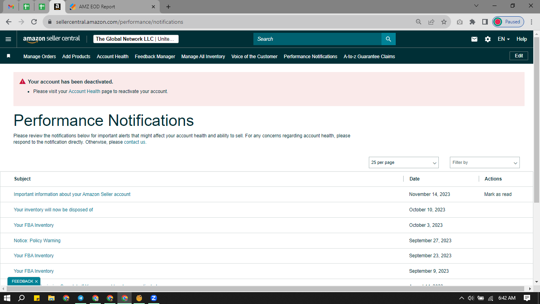Open 'Your FBA Inventory' from October 3

pos(34,225)
